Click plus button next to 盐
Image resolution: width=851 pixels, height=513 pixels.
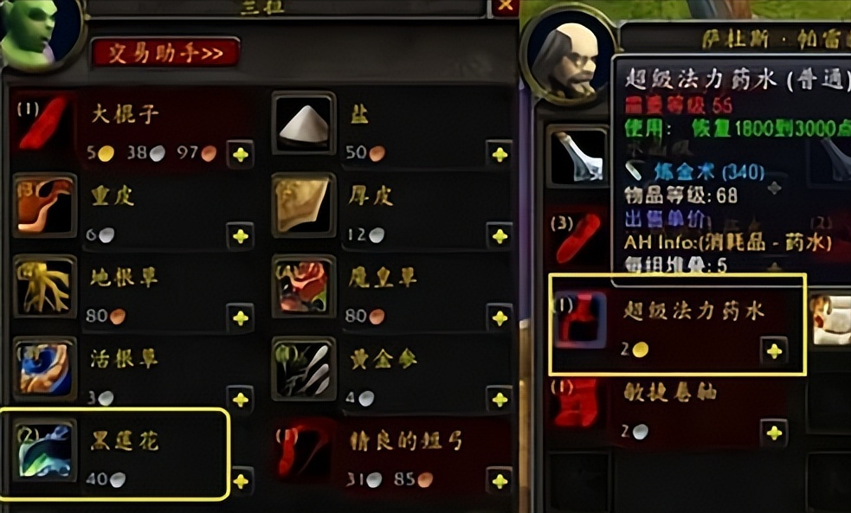500,155
